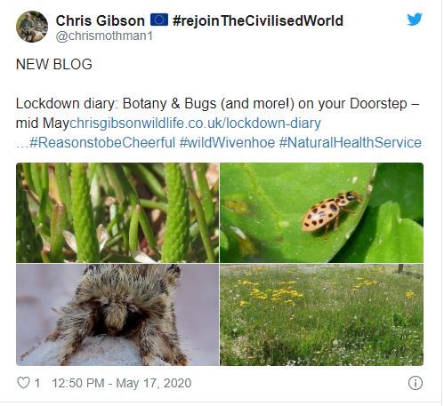The image size is (444, 406).
Task: Open the spotted ladybird on leaf photo
Action: tap(322, 212)
